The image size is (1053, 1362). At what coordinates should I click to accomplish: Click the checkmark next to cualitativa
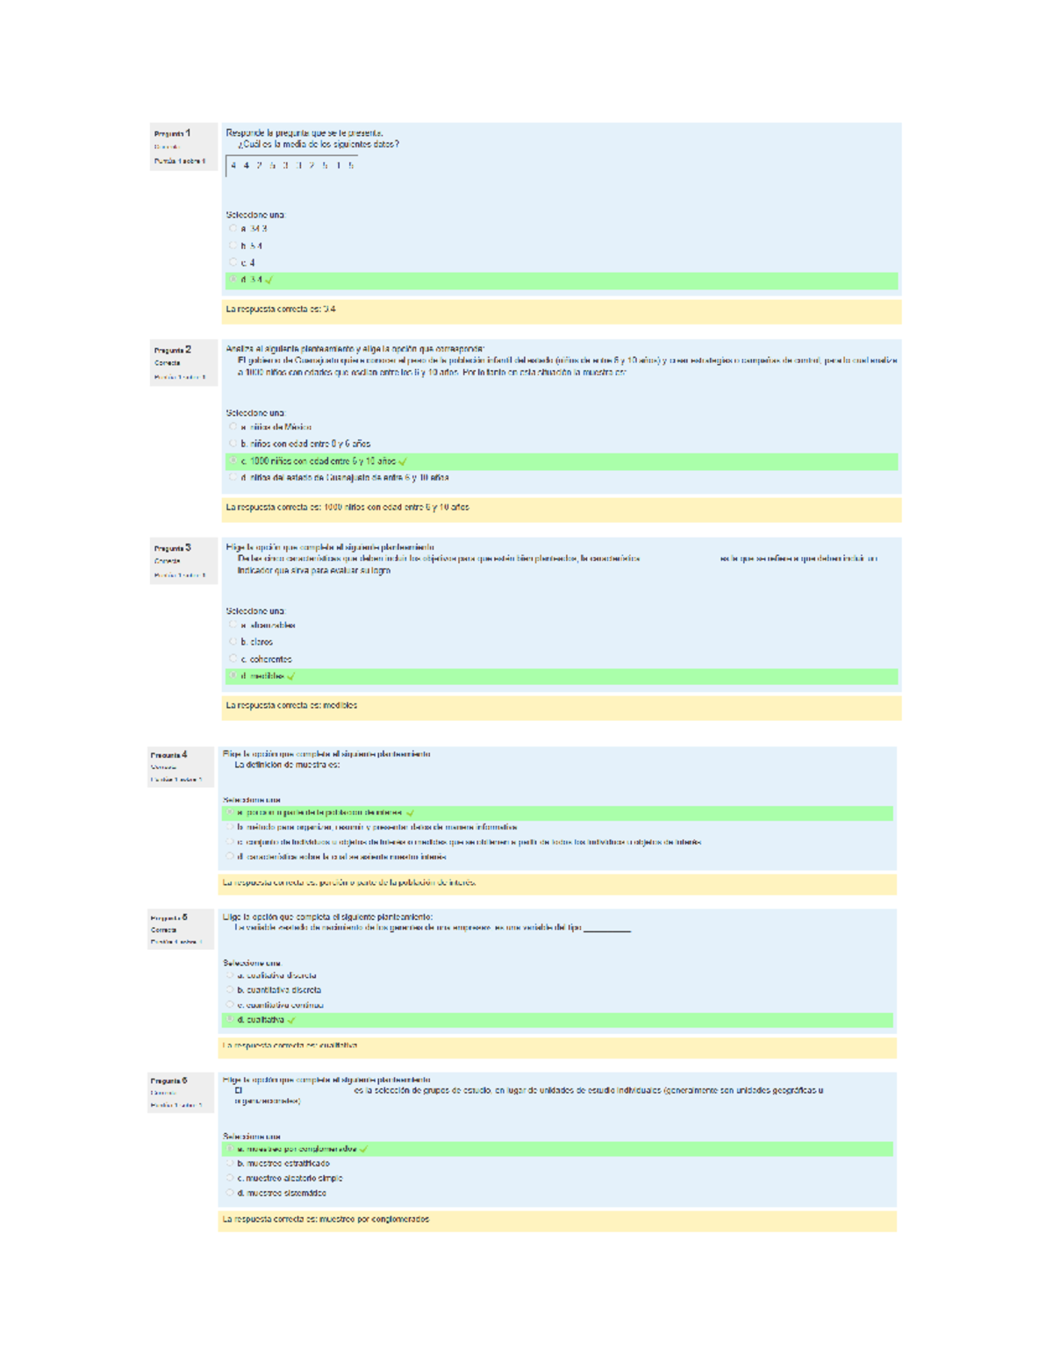[291, 1020]
